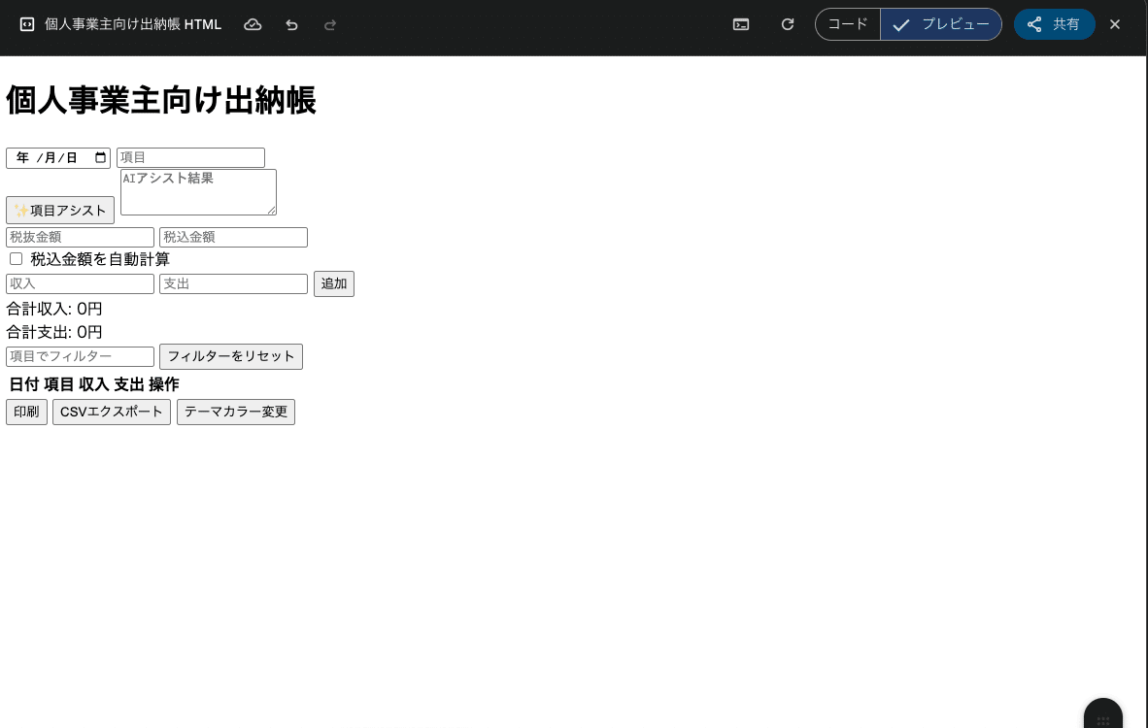This screenshot has width=1148, height=728.
Task: Click the code file icon beside the title
Action: tap(27, 24)
